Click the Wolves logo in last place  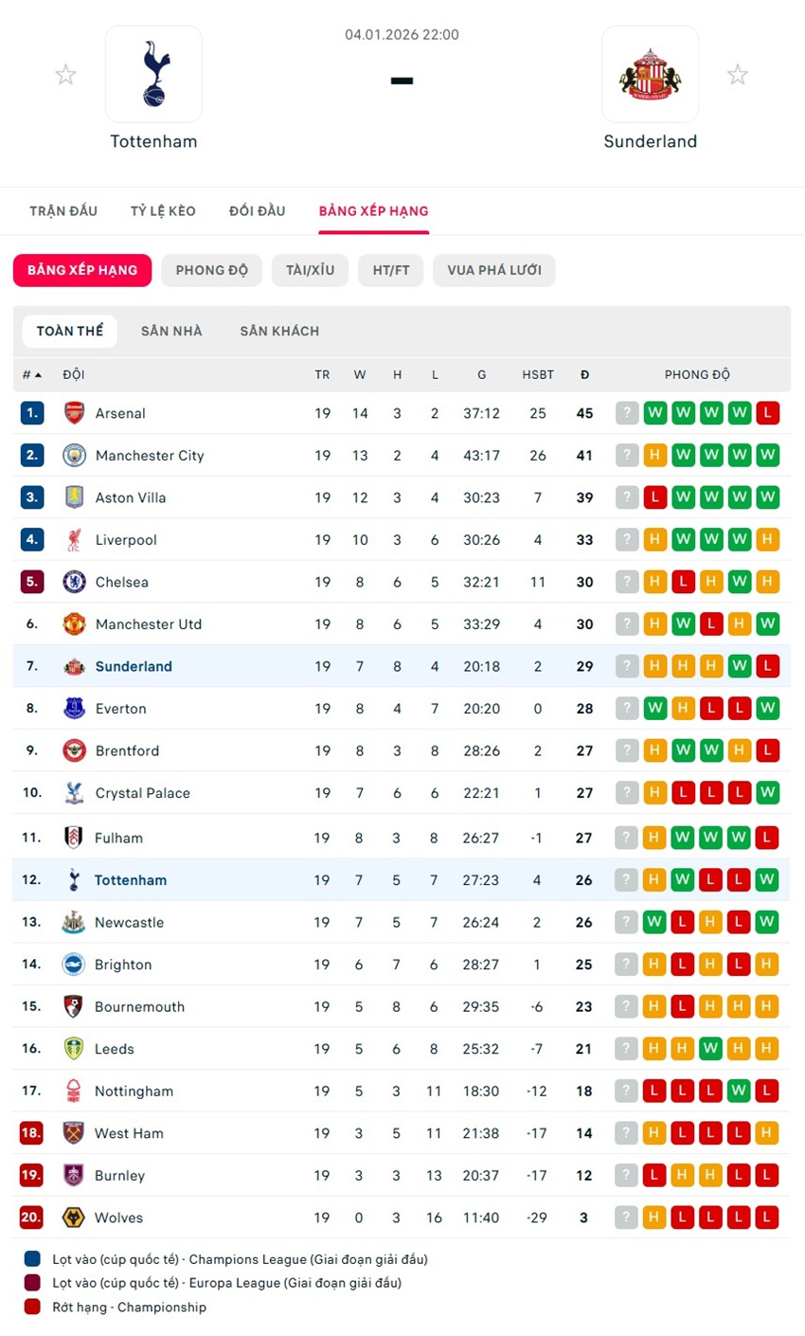coord(73,1218)
